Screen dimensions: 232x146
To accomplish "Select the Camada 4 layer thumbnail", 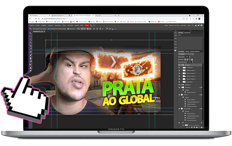I will [184, 68].
